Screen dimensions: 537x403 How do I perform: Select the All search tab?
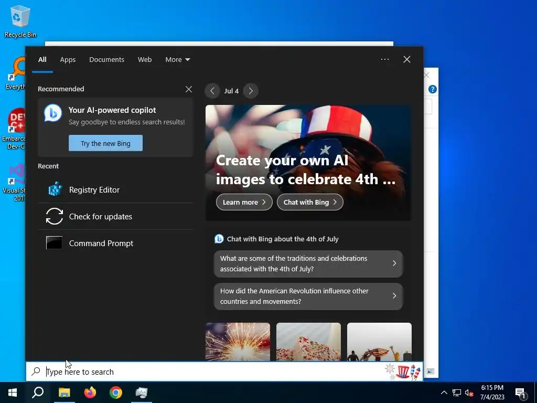(42, 60)
